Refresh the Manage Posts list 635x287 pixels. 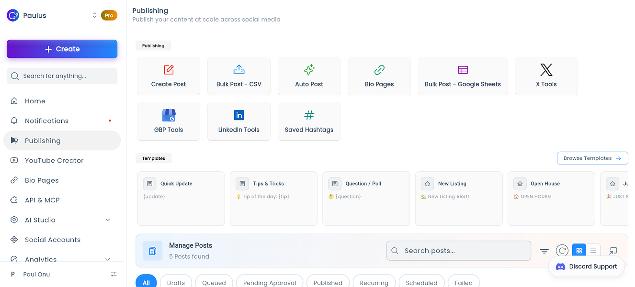pyautogui.click(x=562, y=250)
